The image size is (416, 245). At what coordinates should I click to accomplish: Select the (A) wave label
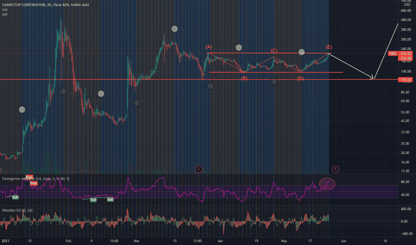pyautogui.click(x=208, y=47)
